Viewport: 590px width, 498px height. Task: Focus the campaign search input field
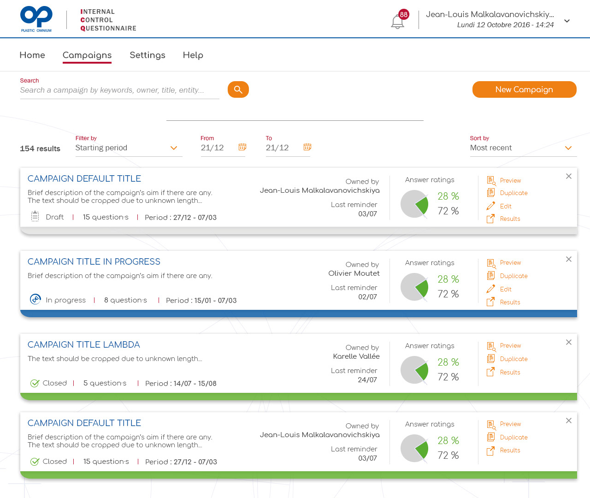(120, 90)
